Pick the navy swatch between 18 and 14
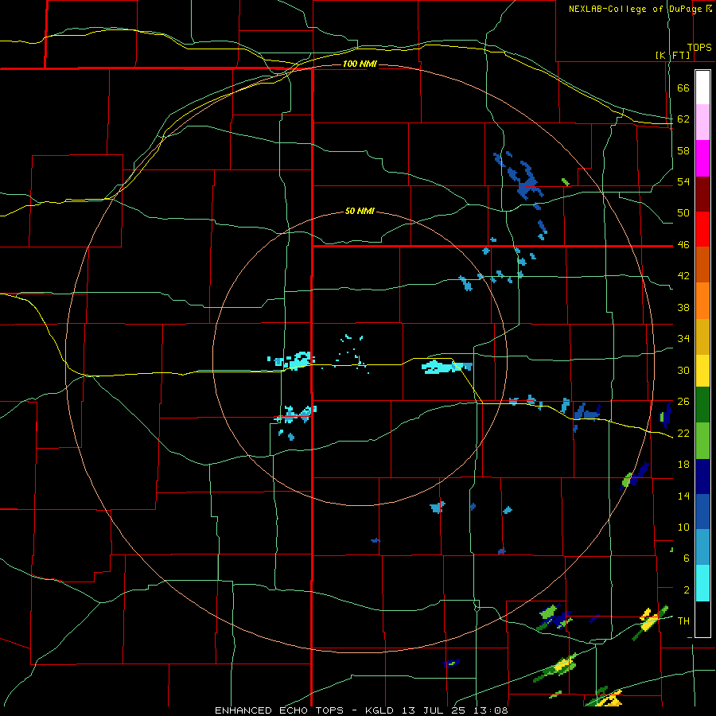 tap(702, 477)
